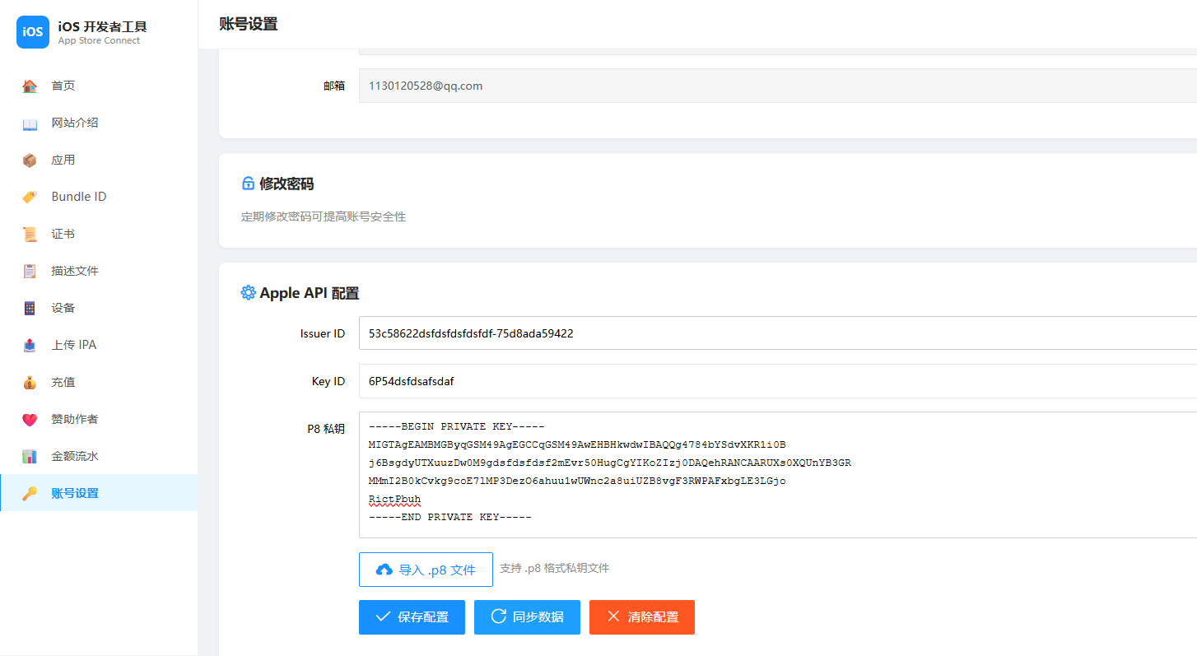The width and height of the screenshot is (1197, 656).
Task: Click the orange 清除配置 button
Action: (642, 617)
